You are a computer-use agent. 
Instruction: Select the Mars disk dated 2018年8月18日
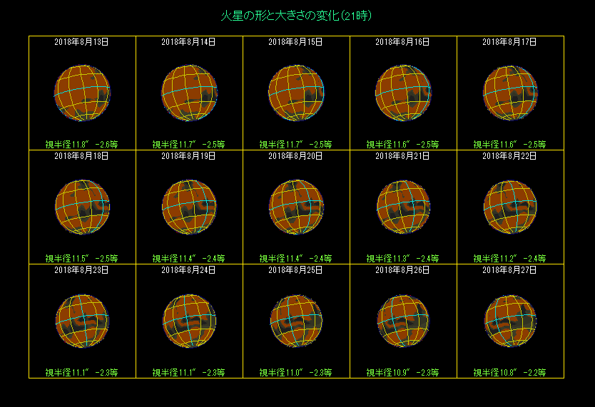(x=82, y=207)
